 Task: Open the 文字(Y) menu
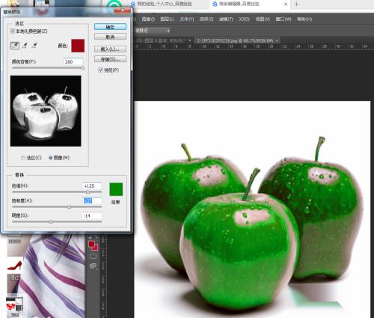pyautogui.click(x=187, y=19)
